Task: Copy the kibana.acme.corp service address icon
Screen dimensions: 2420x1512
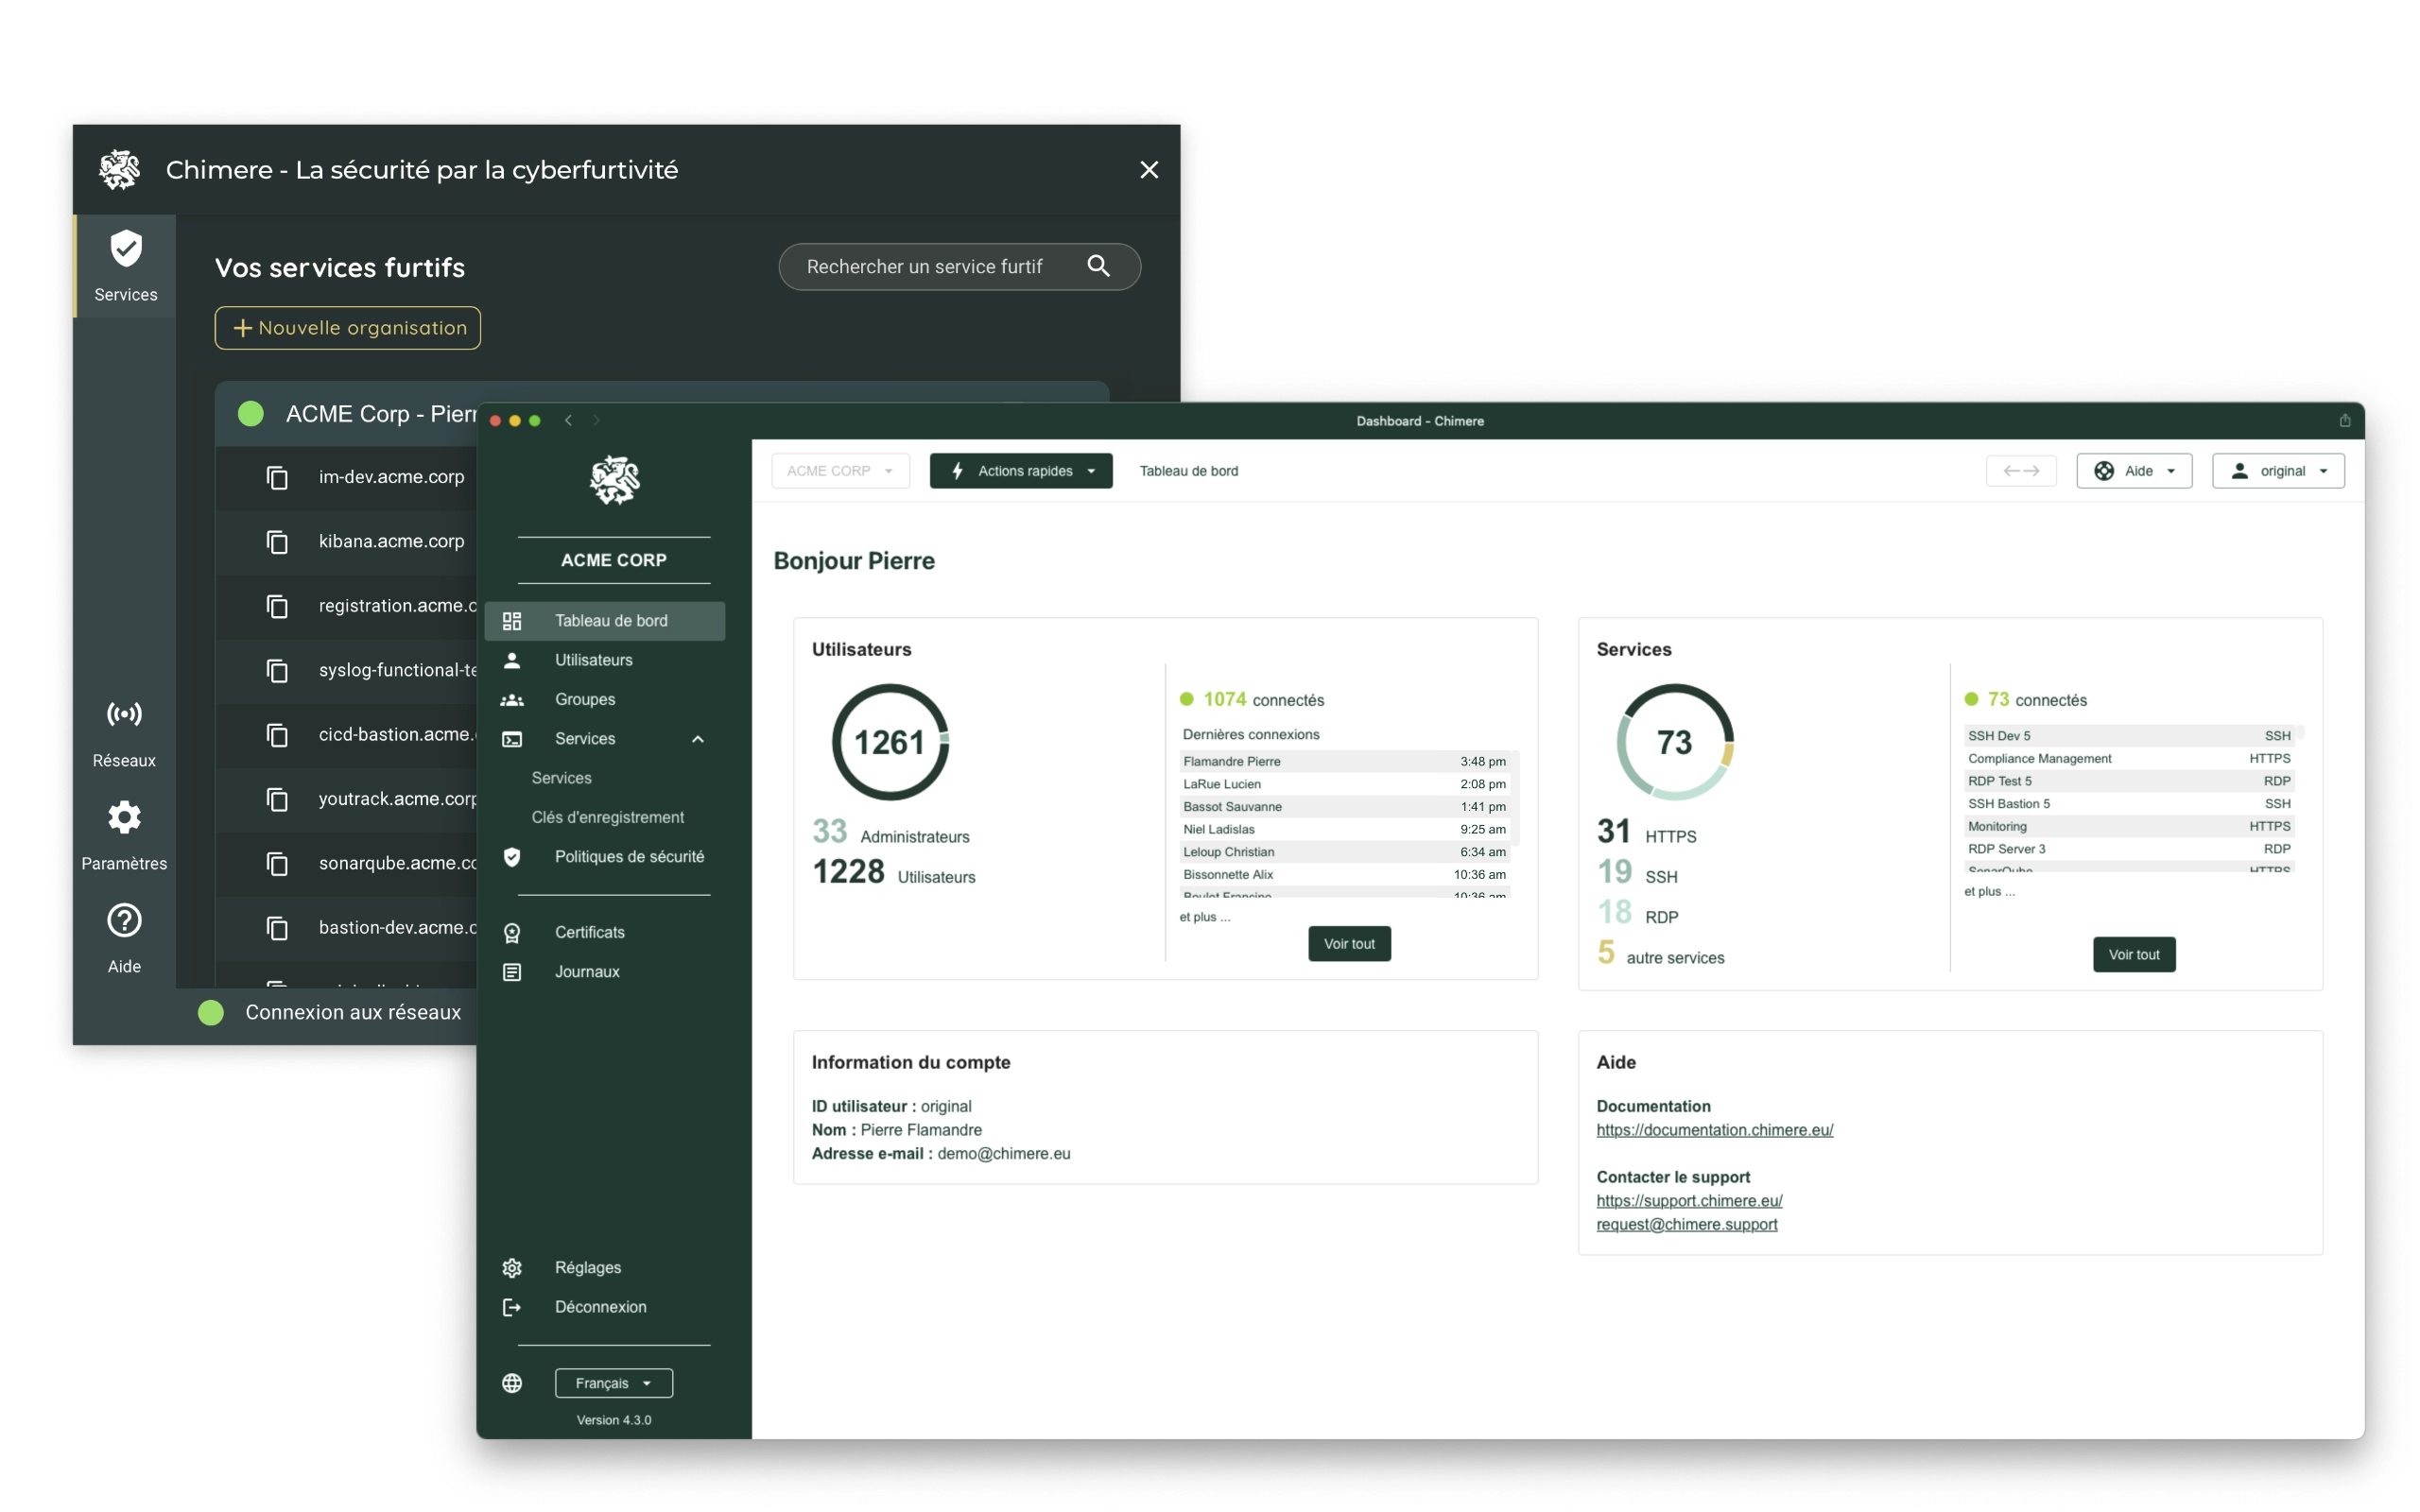Action: pos(277,542)
